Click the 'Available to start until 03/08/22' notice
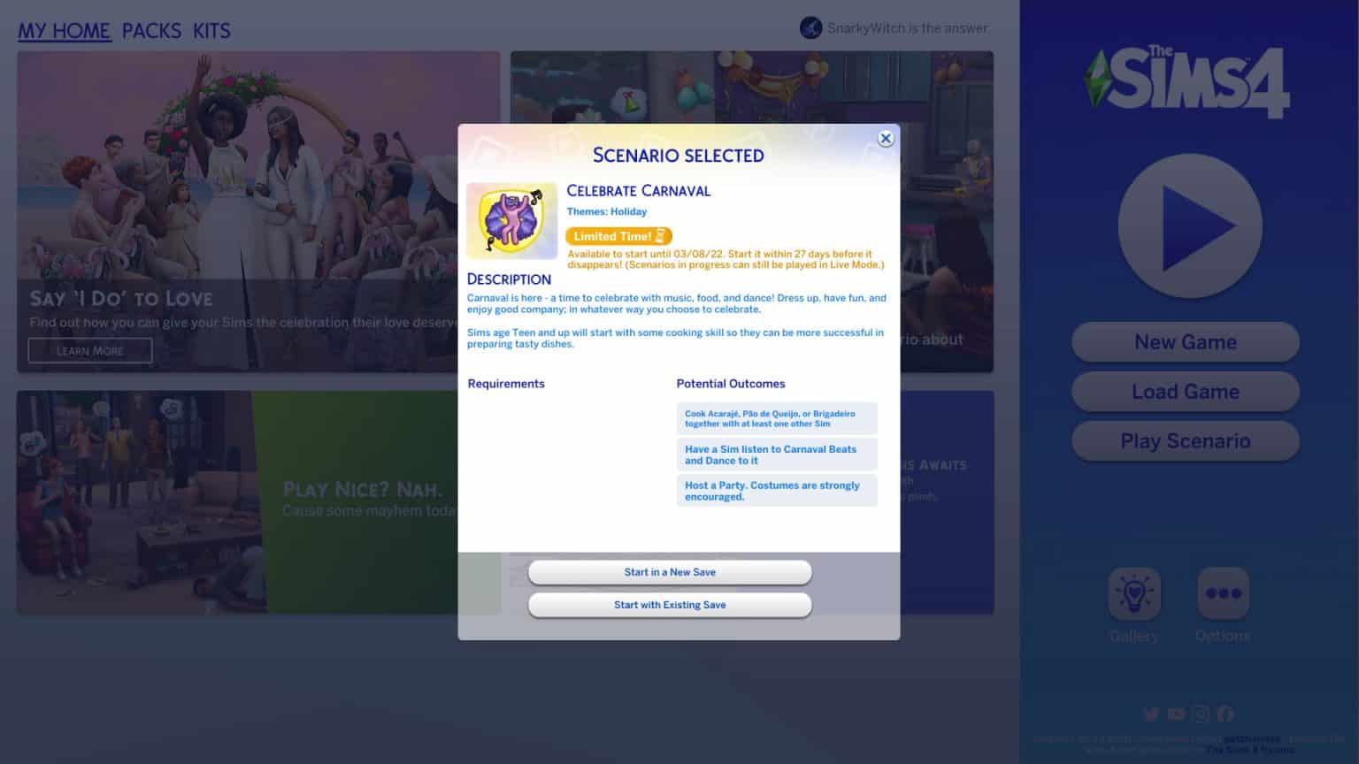 click(x=726, y=259)
